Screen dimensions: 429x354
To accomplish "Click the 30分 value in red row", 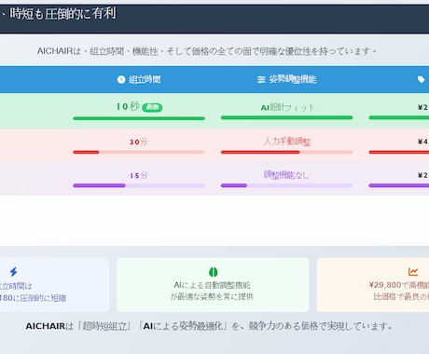I will pyautogui.click(x=139, y=142).
